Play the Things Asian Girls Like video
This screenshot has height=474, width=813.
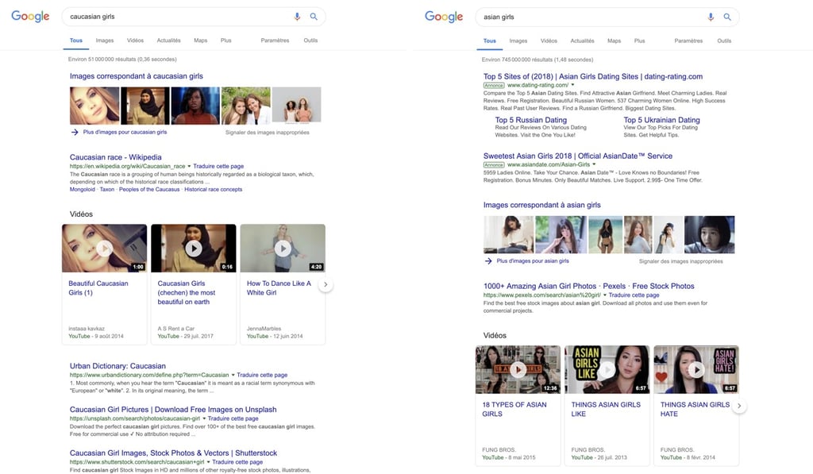(607, 370)
